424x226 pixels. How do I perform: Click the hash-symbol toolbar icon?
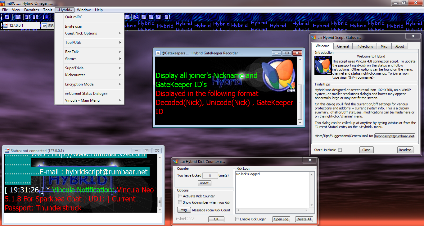[28, 17]
